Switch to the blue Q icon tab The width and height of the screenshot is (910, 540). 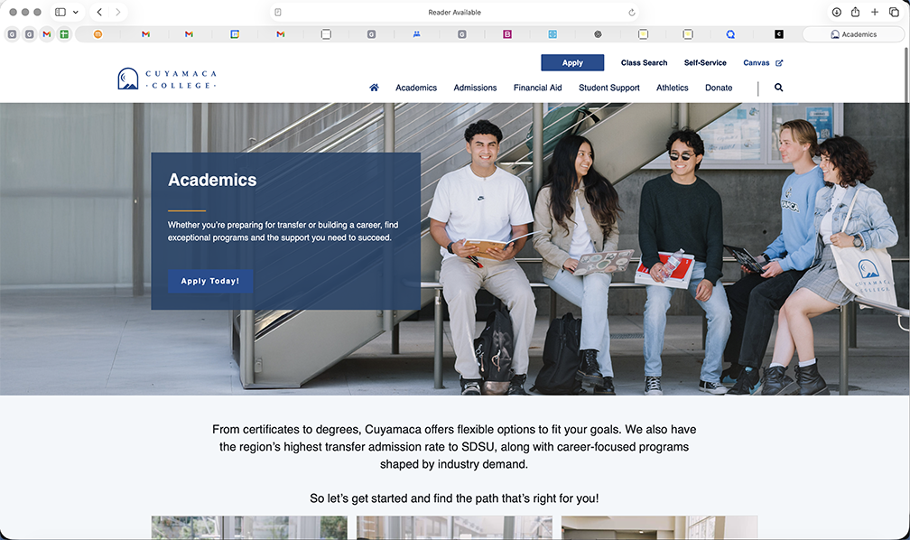click(730, 34)
